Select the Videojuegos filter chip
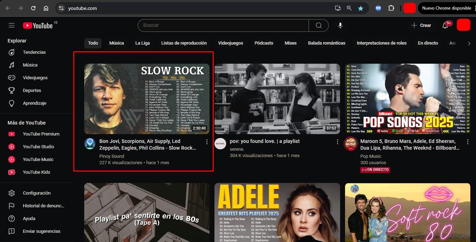 [x=230, y=43]
